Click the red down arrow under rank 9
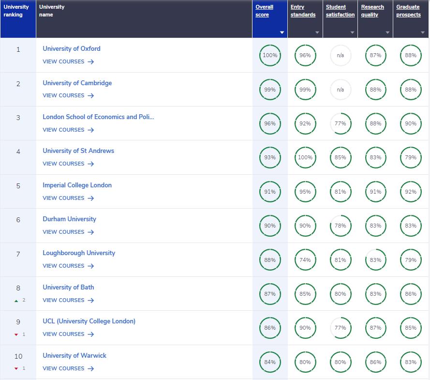This screenshot has width=430, height=380. [16, 334]
